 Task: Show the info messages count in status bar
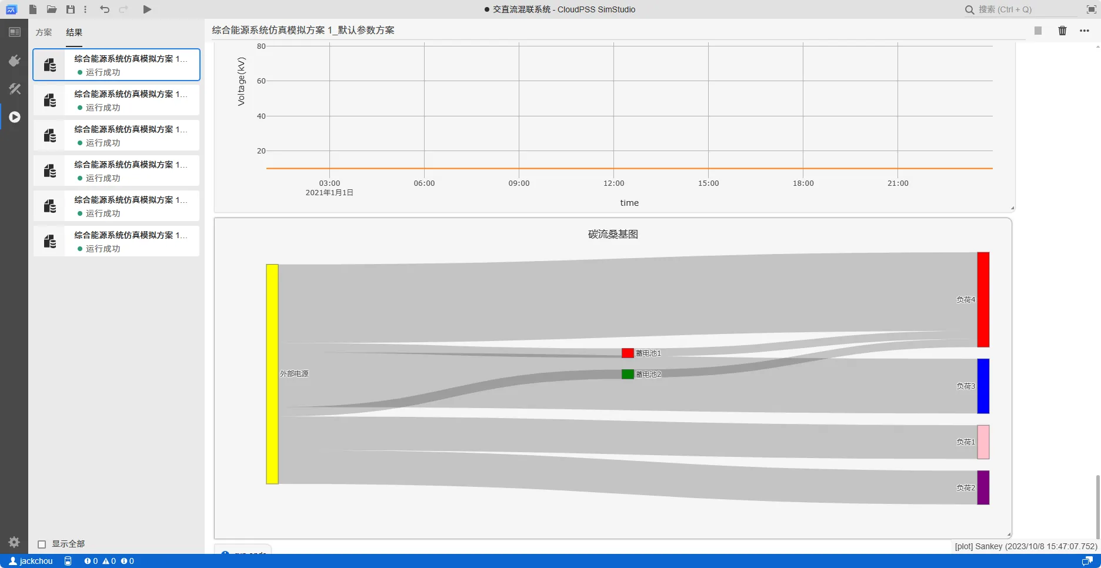(x=128, y=561)
